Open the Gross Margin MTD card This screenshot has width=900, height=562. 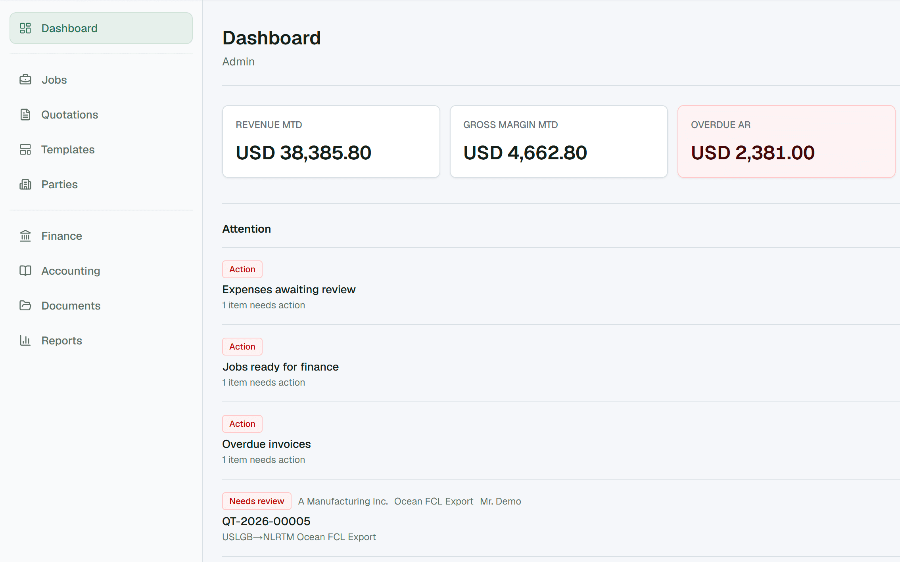(x=559, y=141)
